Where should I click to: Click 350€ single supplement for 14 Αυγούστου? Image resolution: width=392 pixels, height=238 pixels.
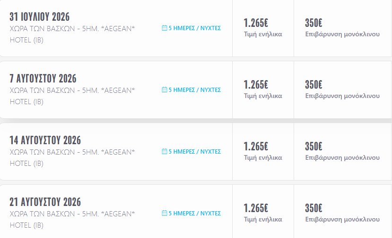coord(314,147)
